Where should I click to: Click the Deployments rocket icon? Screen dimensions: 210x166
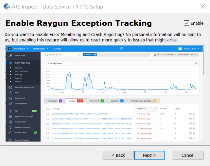click(10, 104)
